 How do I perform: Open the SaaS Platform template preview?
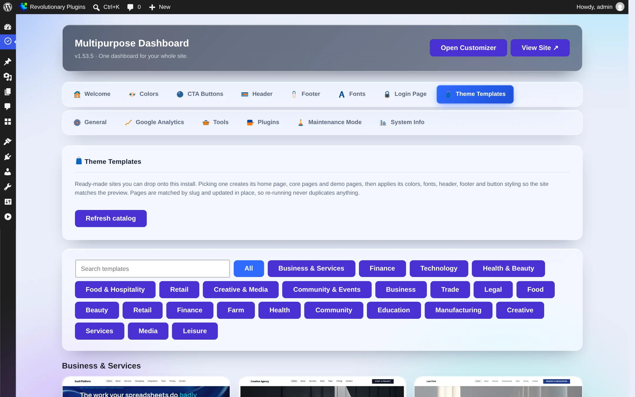[146, 387]
